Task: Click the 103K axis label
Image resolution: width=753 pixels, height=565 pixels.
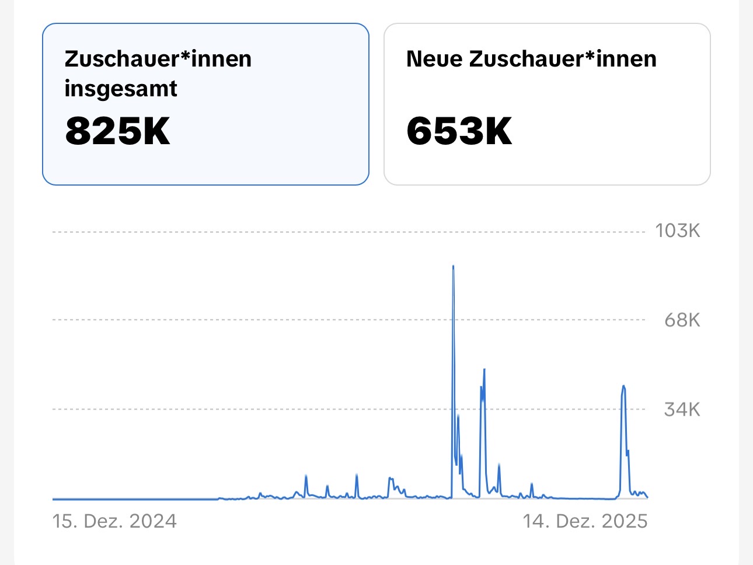Action: coord(677,231)
